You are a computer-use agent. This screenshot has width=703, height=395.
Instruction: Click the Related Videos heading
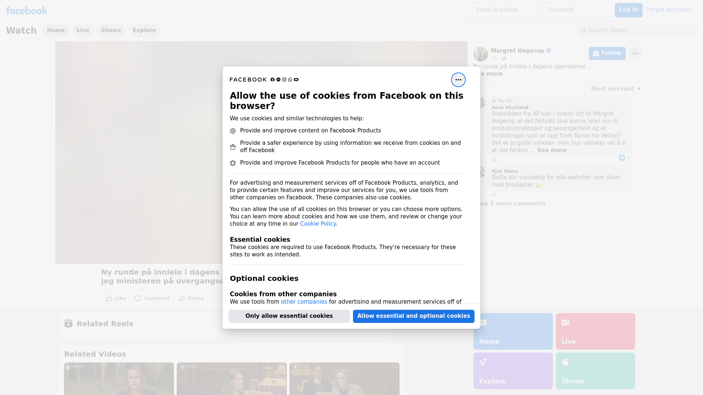pyautogui.click(x=95, y=354)
